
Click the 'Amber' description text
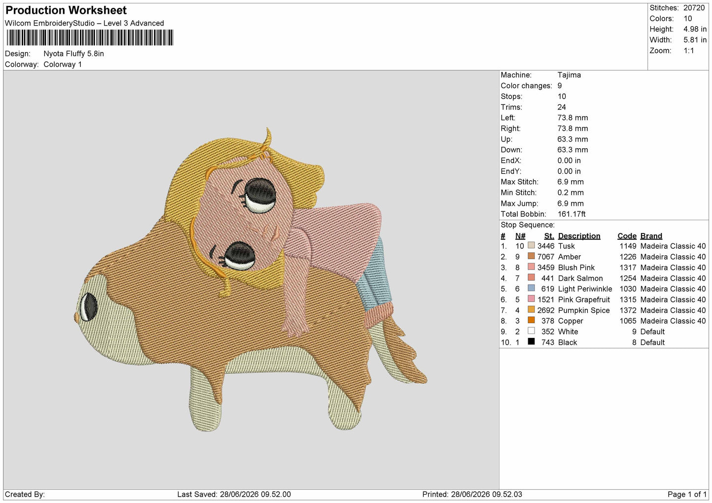(569, 257)
